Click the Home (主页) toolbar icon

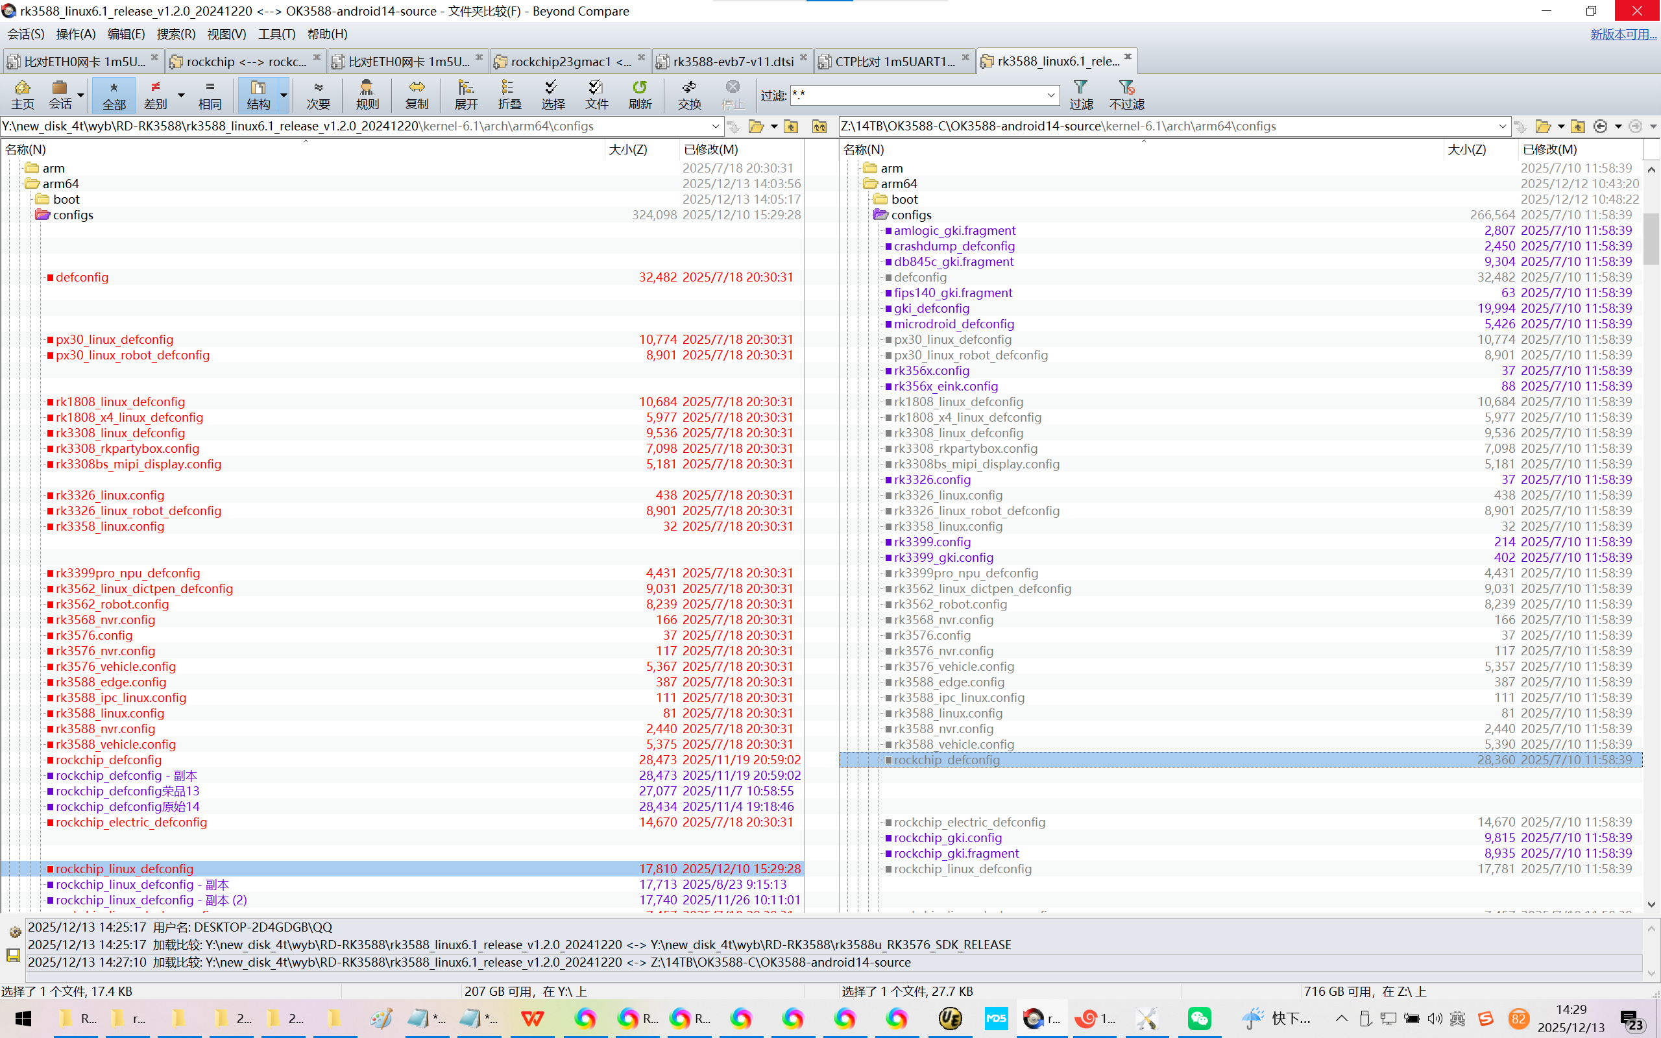click(x=22, y=94)
